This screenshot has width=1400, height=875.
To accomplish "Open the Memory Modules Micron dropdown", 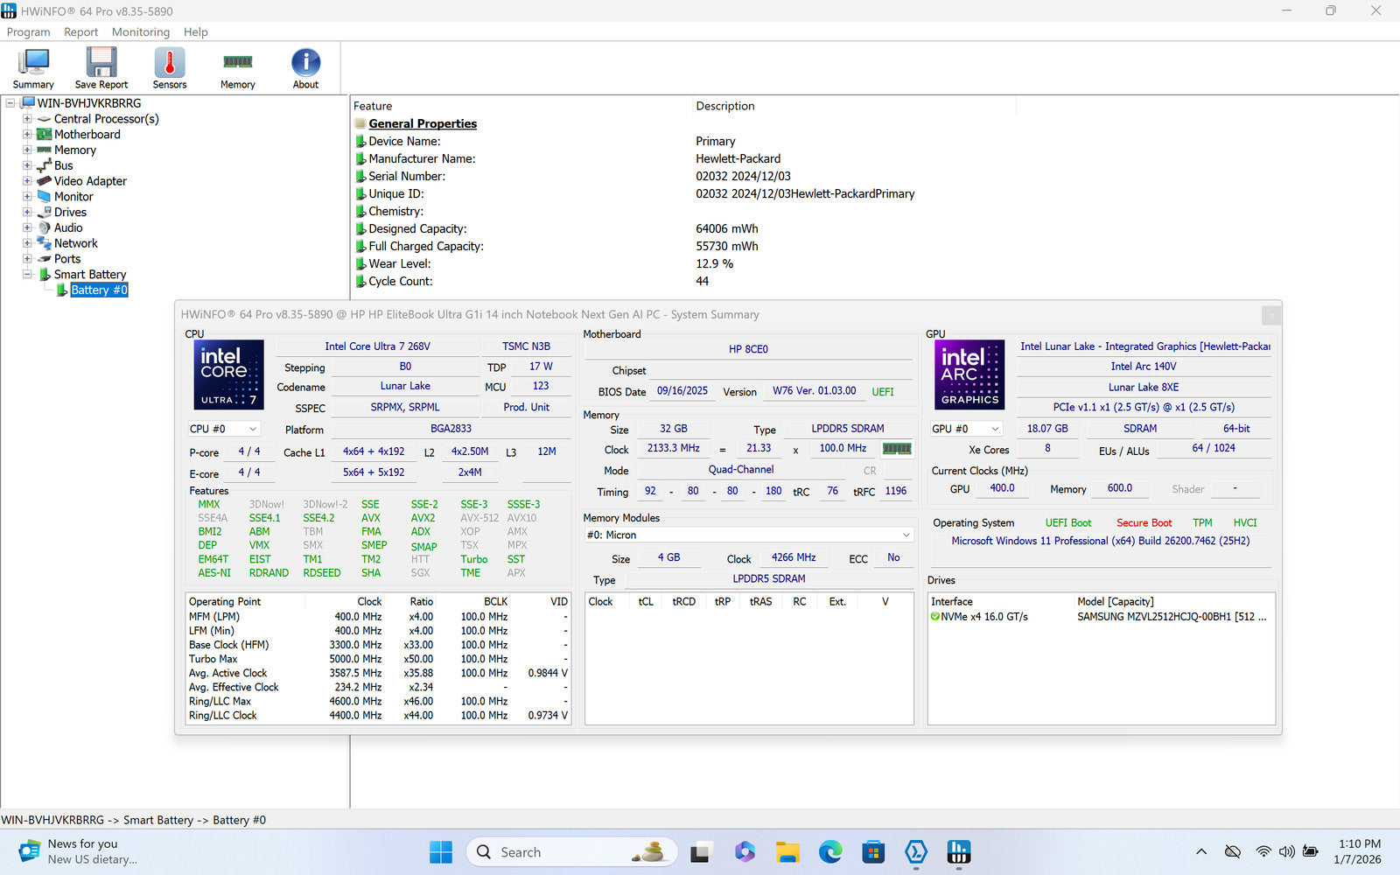I will pos(749,535).
